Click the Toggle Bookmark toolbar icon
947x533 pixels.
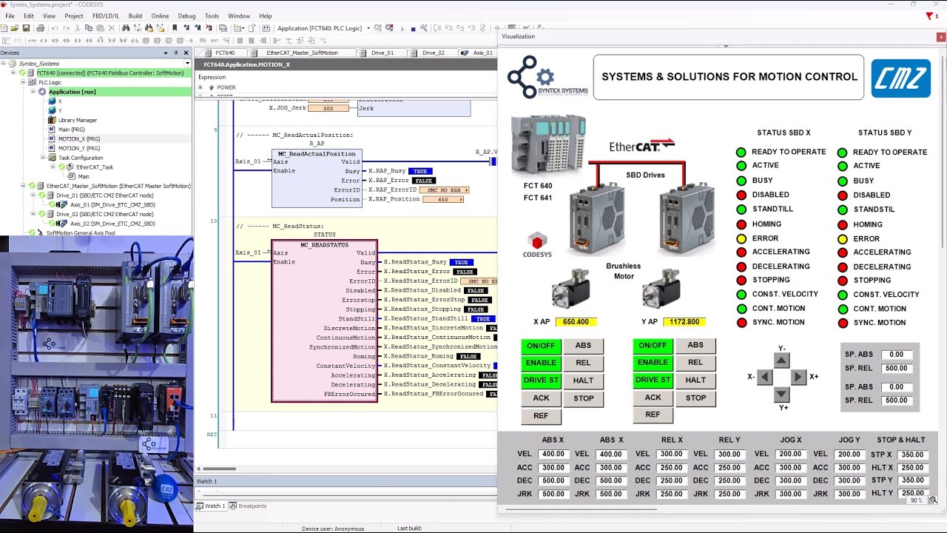pyautogui.click(x=174, y=28)
